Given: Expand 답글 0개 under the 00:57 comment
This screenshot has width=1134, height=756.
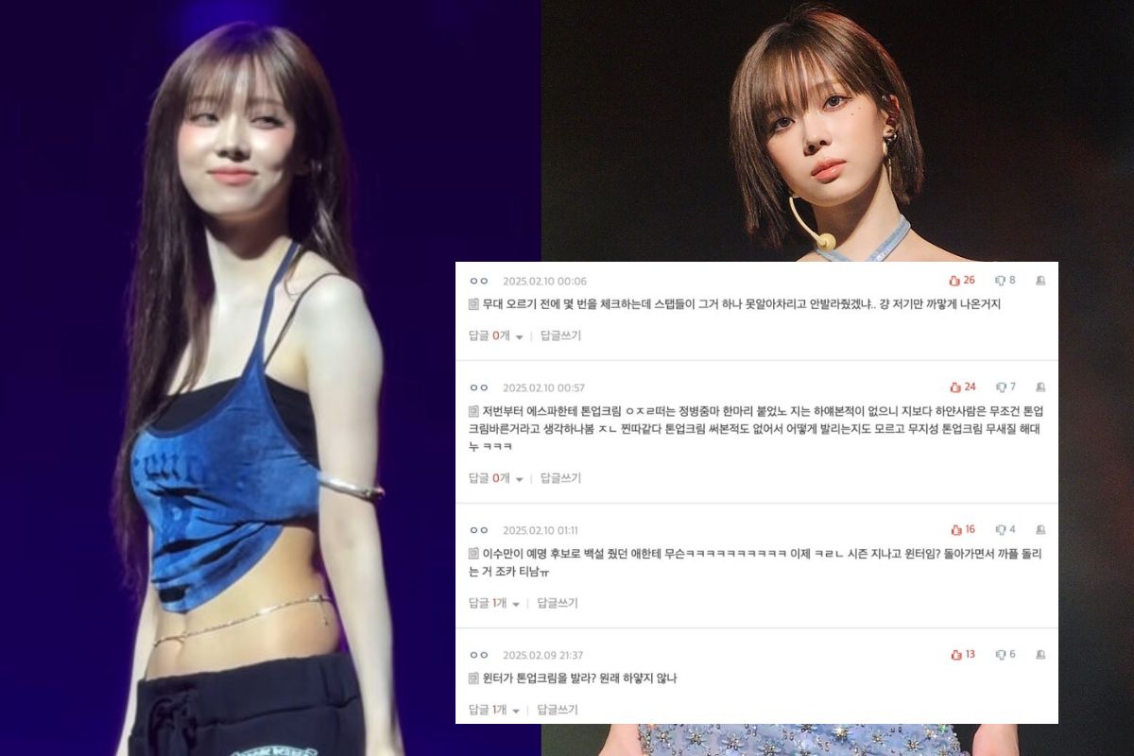Looking at the screenshot, I should point(495,478).
